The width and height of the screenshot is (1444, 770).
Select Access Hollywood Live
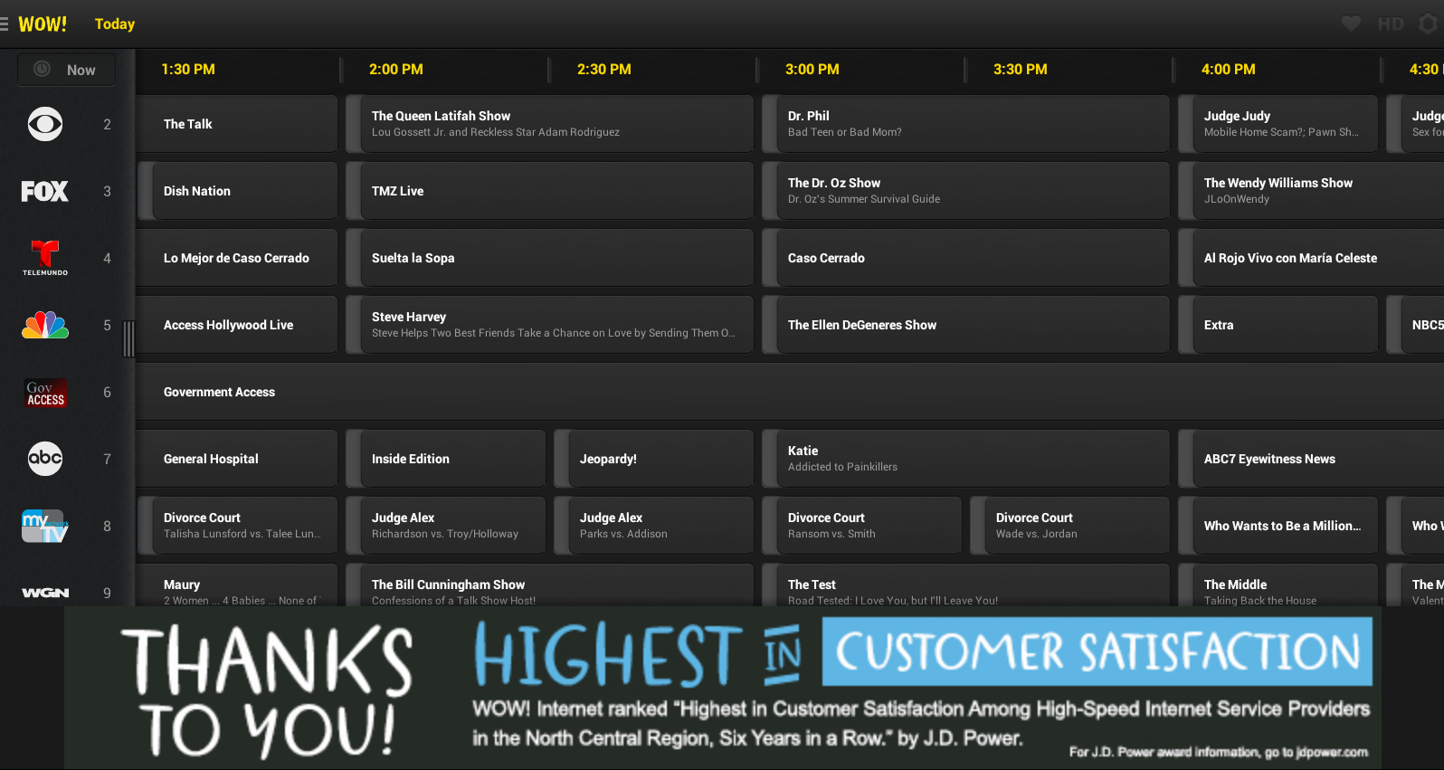click(x=238, y=325)
